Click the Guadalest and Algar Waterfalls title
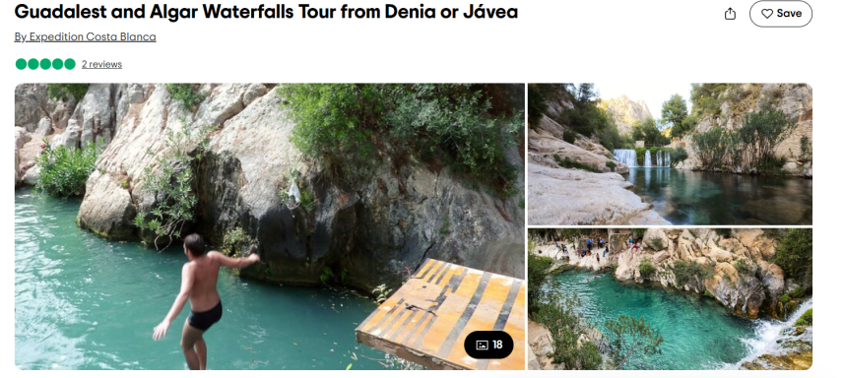The height and width of the screenshot is (378, 844). [266, 11]
